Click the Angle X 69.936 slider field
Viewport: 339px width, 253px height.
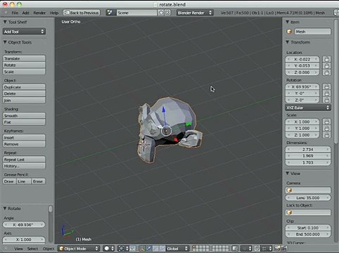[24, 225]
